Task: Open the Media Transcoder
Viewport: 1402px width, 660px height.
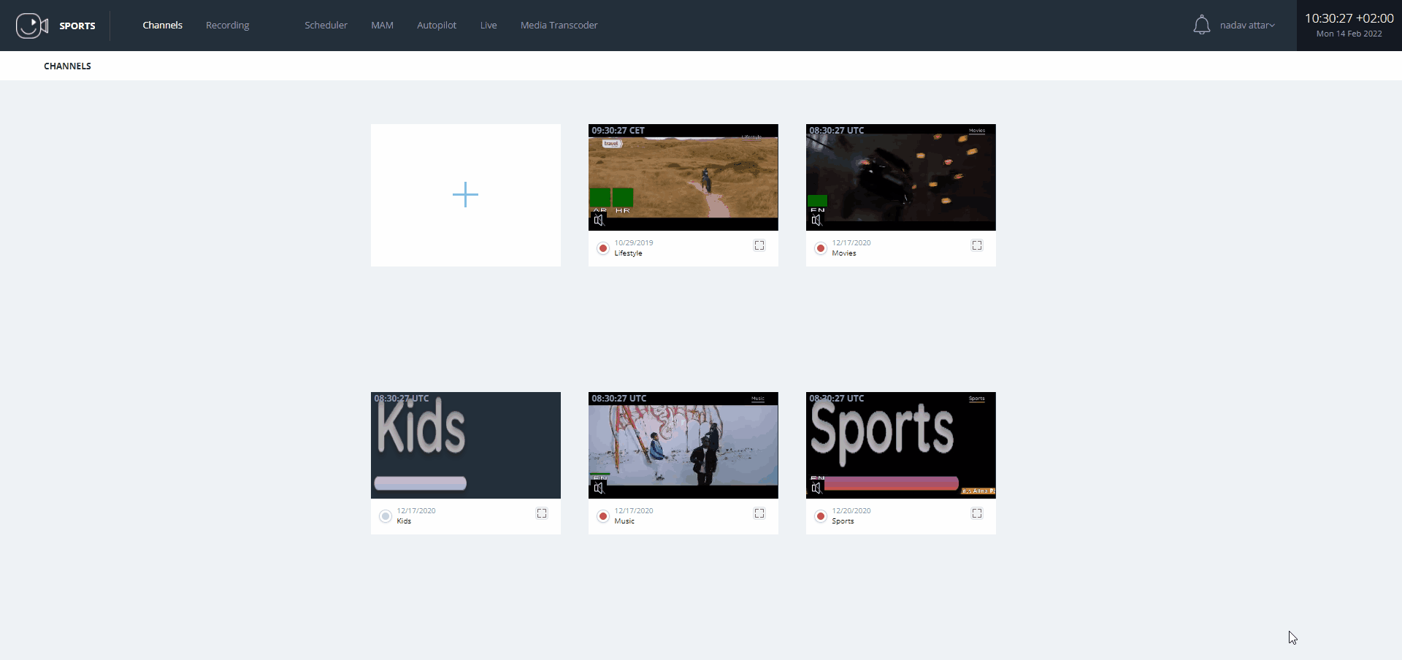Action: point(559,24)
